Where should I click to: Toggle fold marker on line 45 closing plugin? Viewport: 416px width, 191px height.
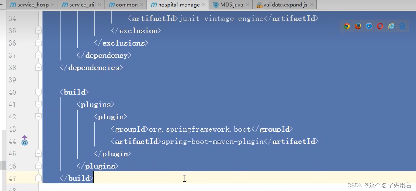pos(38,154)
